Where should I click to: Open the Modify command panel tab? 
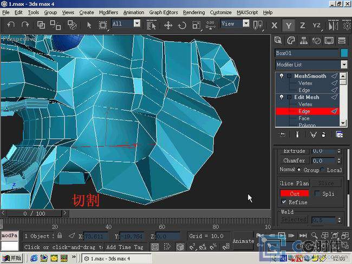pyautogui.click(x=291, y=41)
